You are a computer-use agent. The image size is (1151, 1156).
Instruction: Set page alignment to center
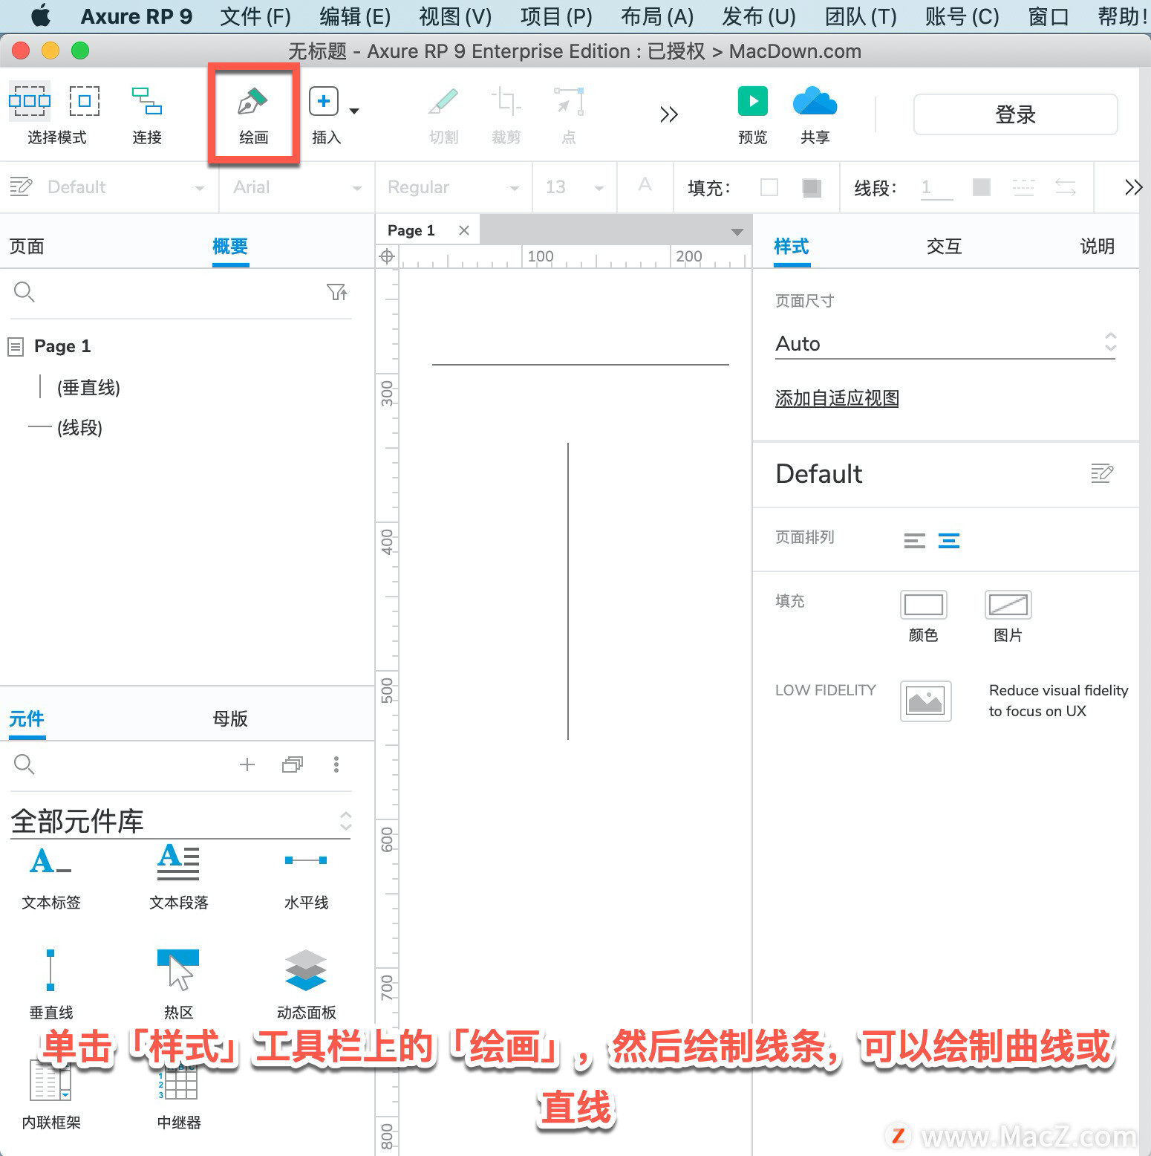coord(949,541)
